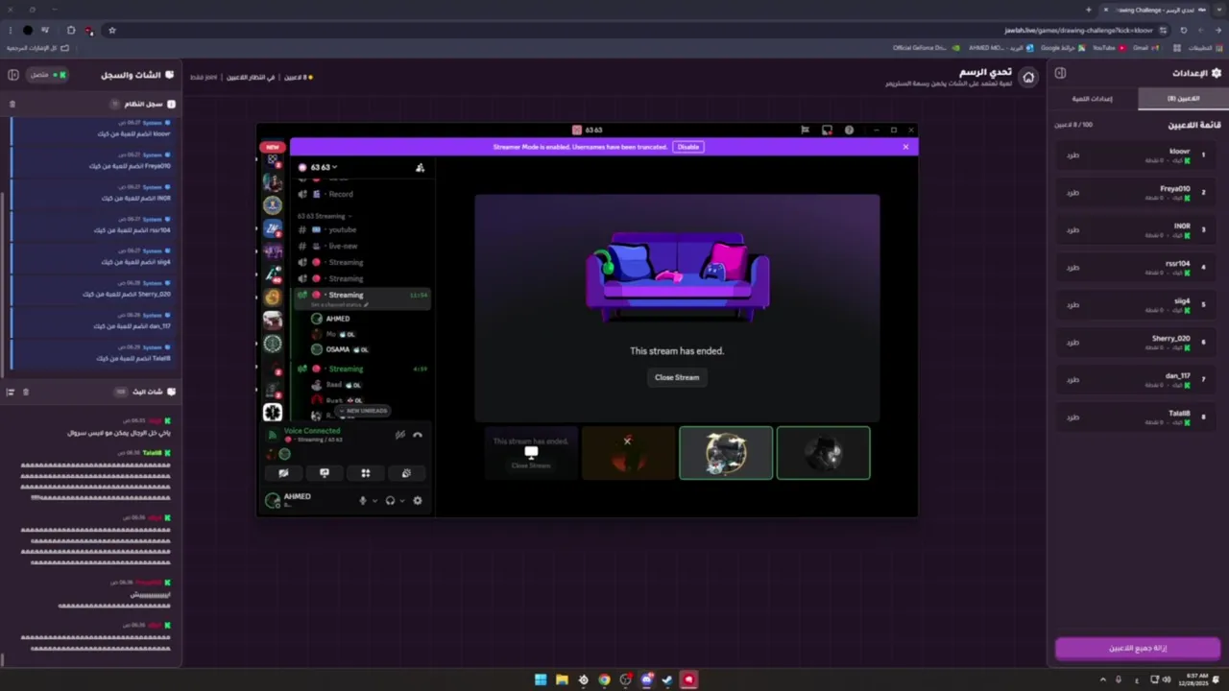Image resolution: width=1229 pixels, height=691 pixels.
Task: Close the streamer mode banner in Discord
Action: click(x=905, y=147)
